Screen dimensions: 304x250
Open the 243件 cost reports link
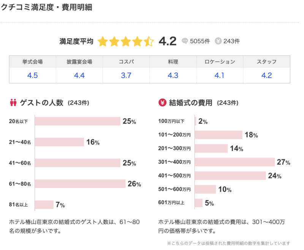pos(231,41)
